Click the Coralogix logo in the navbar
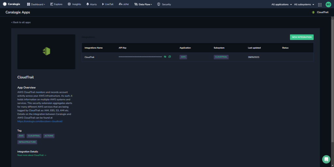Viewport: 334px width, 167px height. [x=11, y=4]
